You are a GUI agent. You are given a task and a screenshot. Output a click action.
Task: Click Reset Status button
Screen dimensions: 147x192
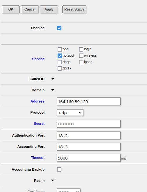74,9
